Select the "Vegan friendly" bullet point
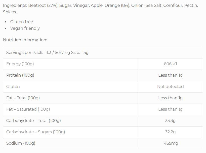This screenshot has width=206, height=153. tap(25, 28)
